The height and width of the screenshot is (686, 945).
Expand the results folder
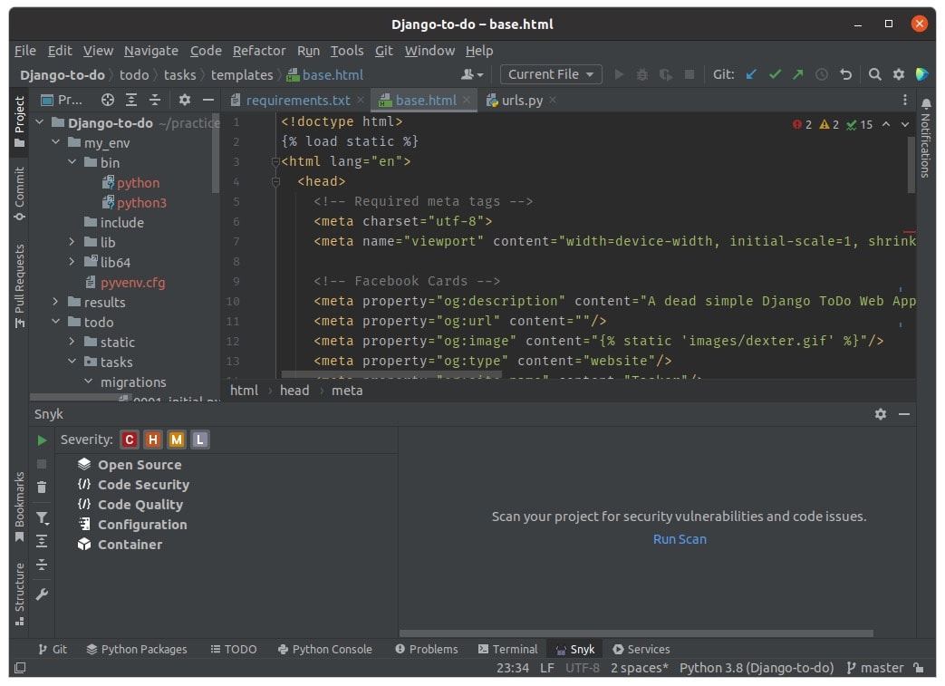point(56,302)
